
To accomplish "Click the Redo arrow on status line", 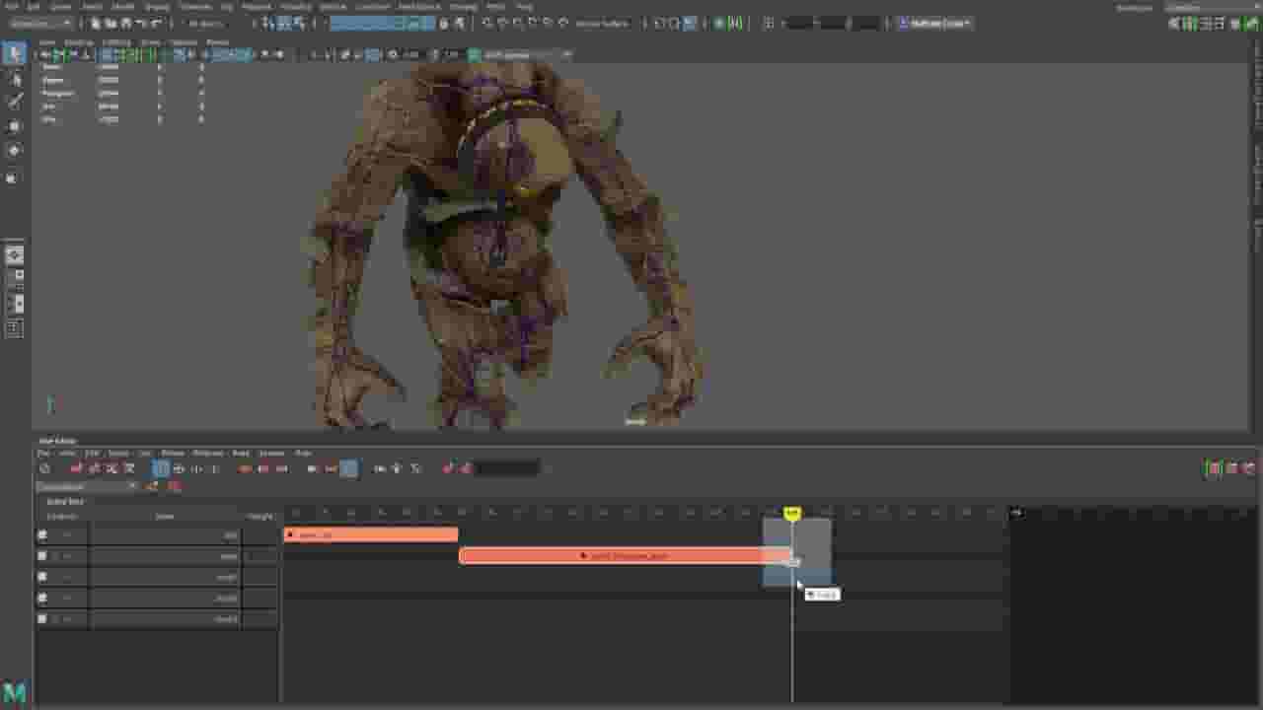I will pyautogui.click(x=157, y=23).
